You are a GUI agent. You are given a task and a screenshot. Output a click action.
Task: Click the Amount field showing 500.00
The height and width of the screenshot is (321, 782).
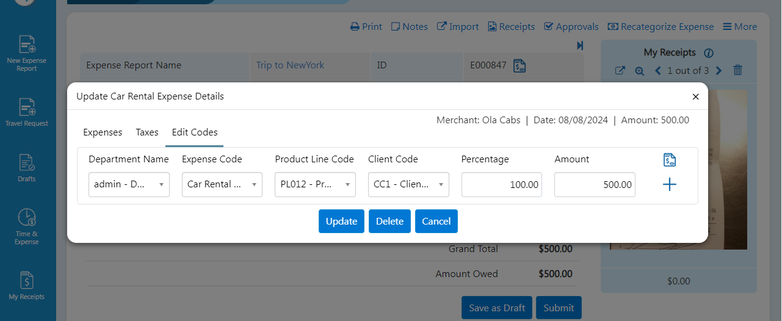(595, 184)
